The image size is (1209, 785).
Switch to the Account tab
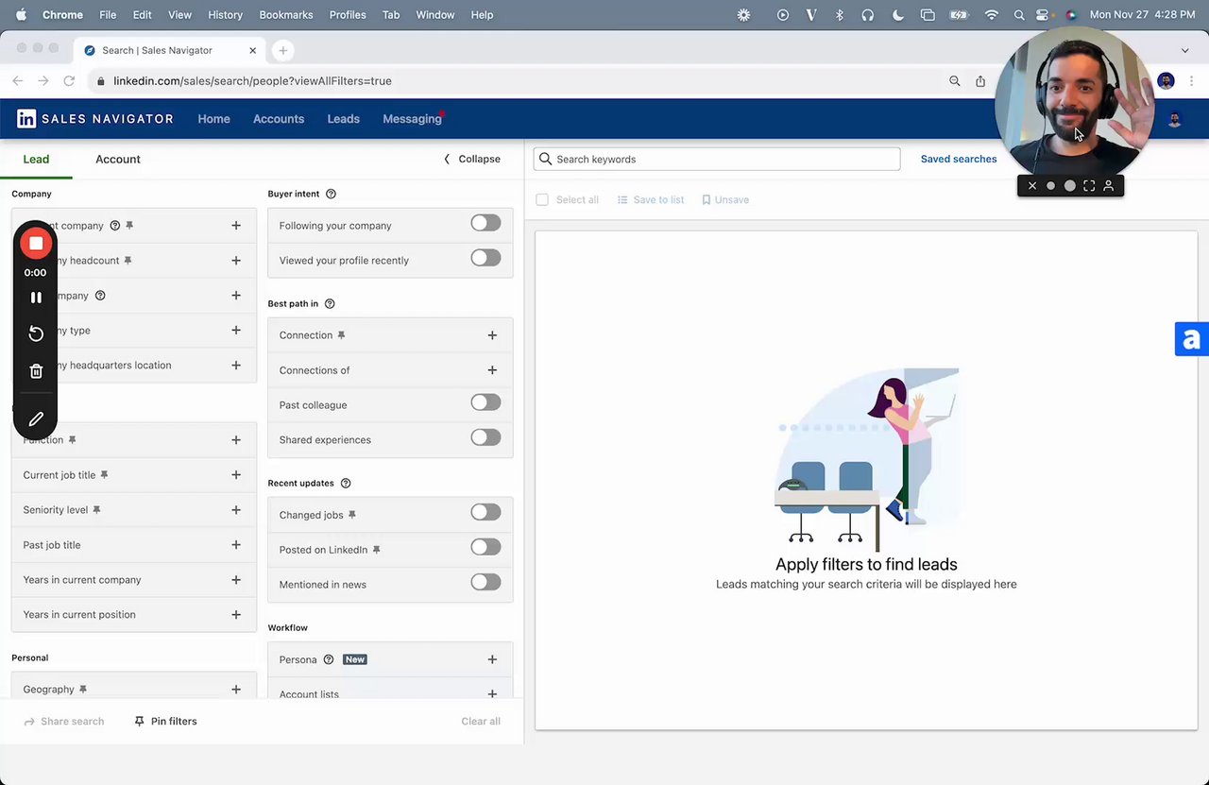coord(118,160)
